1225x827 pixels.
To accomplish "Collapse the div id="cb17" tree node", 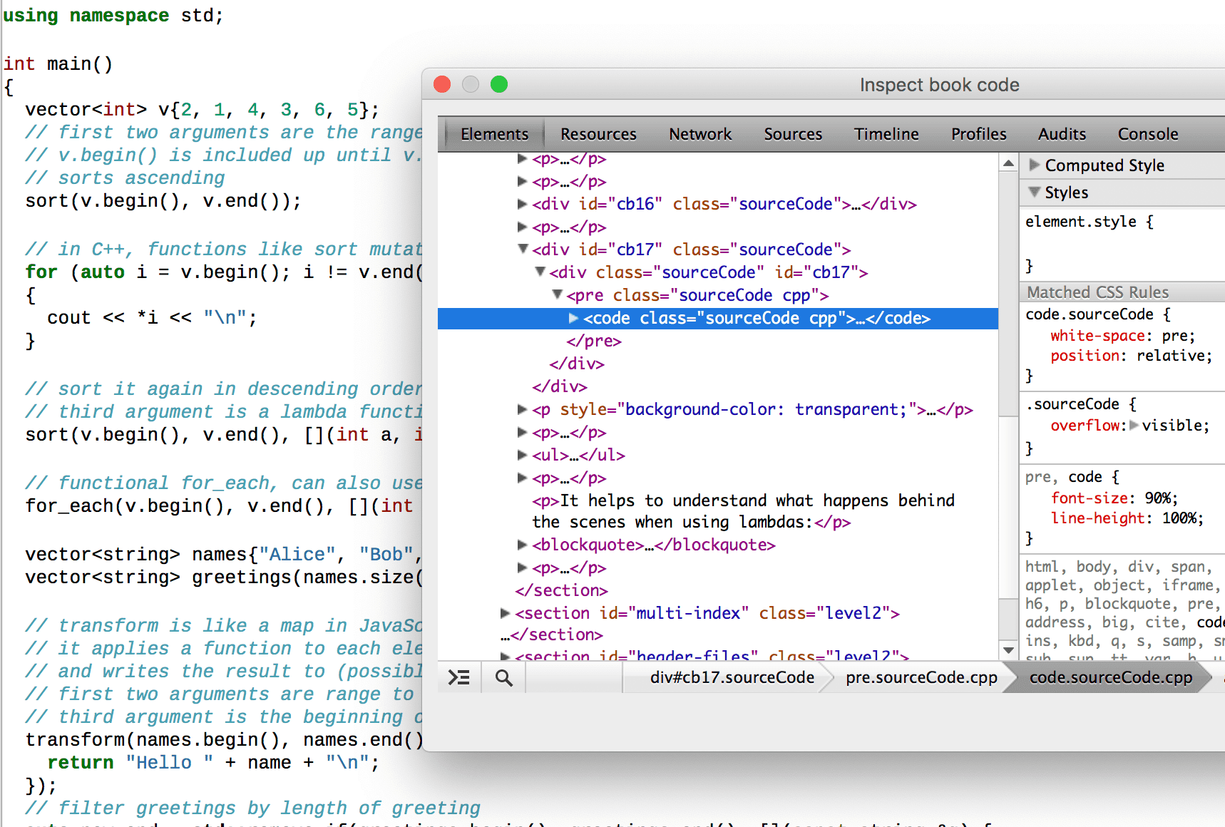I will click(x=523, y=250).
